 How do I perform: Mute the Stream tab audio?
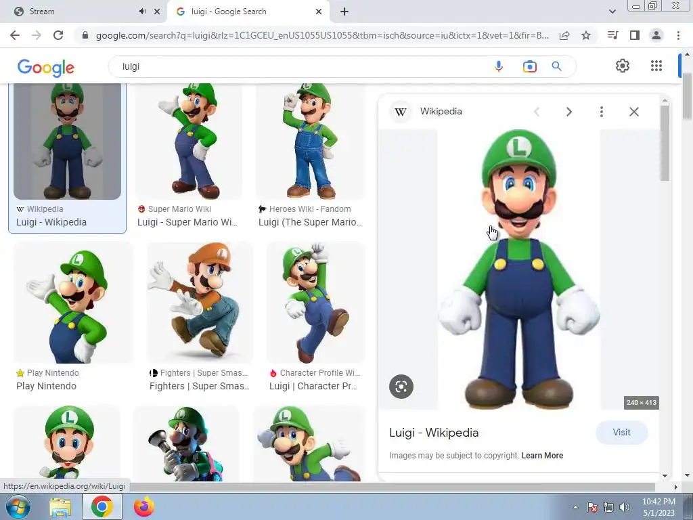point(142,12)
